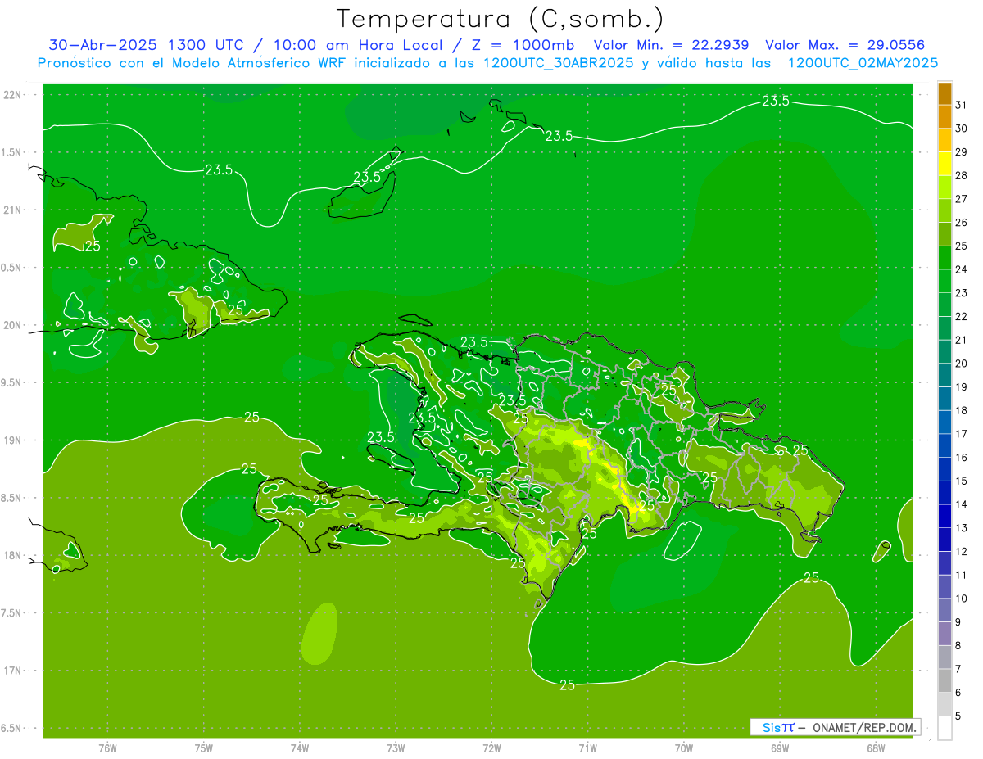The image size is (983, 759).
Task: Click the '21N' latitude axis label
Action: click(14, 210)
